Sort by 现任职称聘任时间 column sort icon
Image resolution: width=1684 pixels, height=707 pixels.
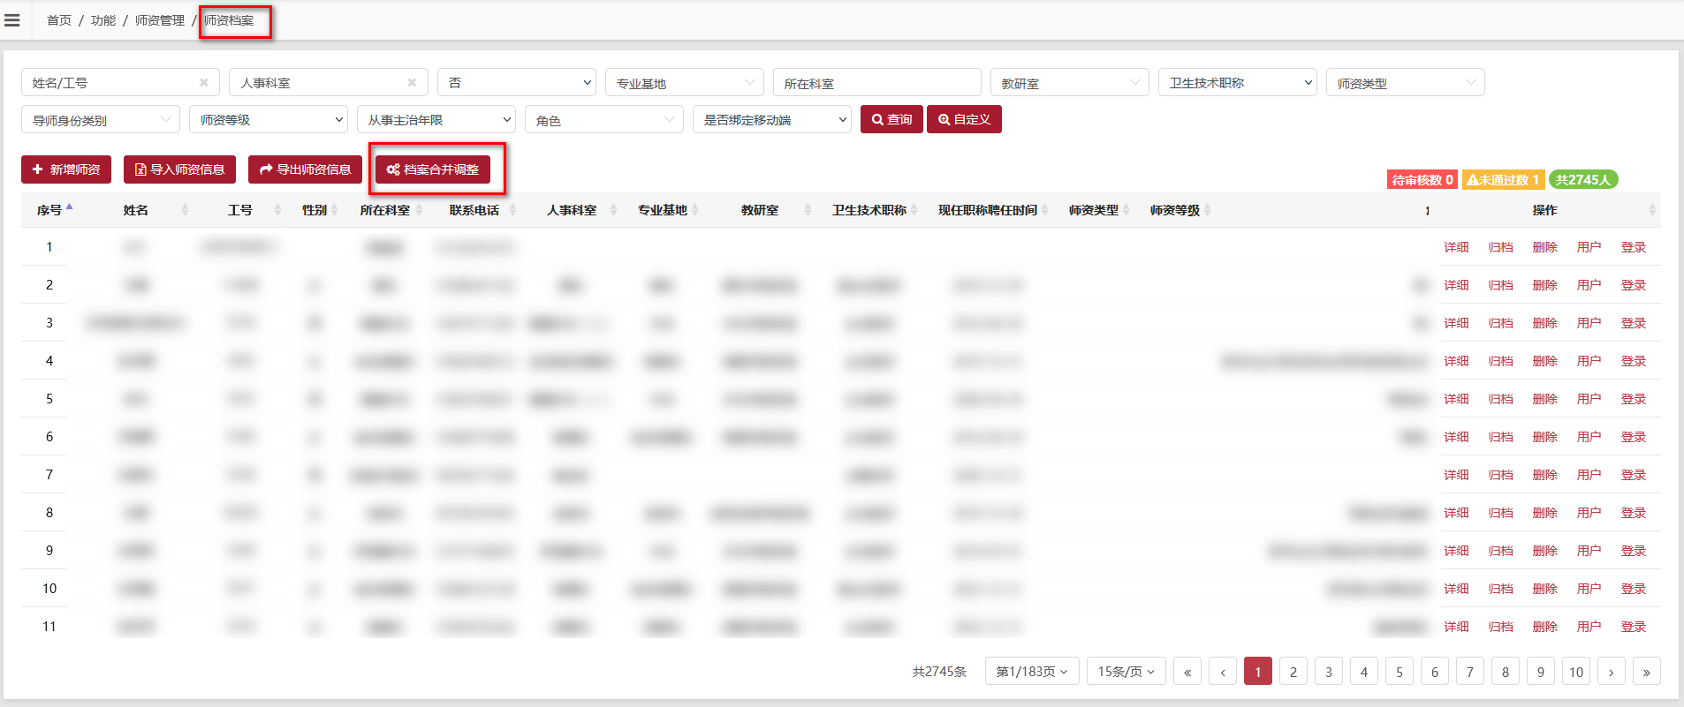pyautogui.click(x=1044, y=210)
